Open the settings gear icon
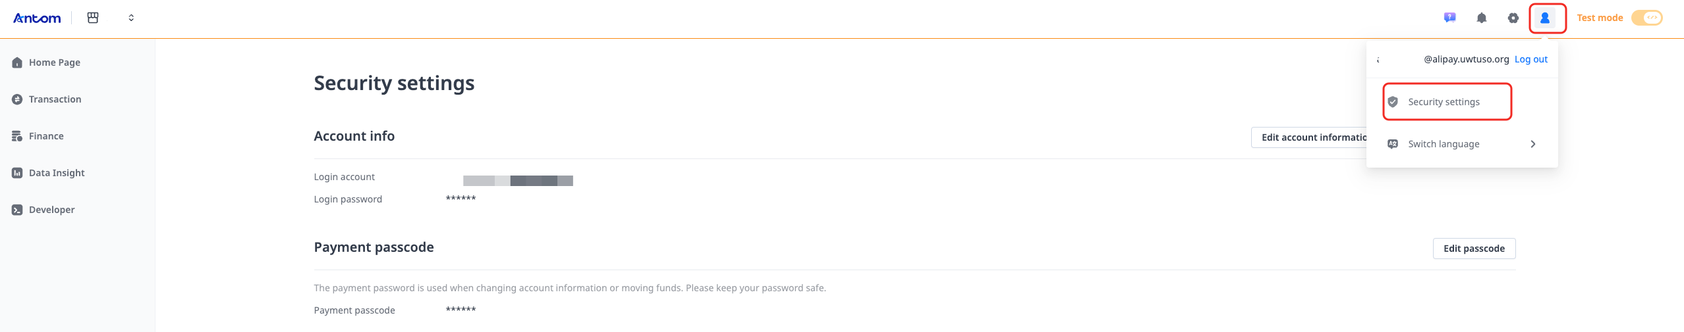Screen dimensions: 1684x332 [x=1513, y=18]
